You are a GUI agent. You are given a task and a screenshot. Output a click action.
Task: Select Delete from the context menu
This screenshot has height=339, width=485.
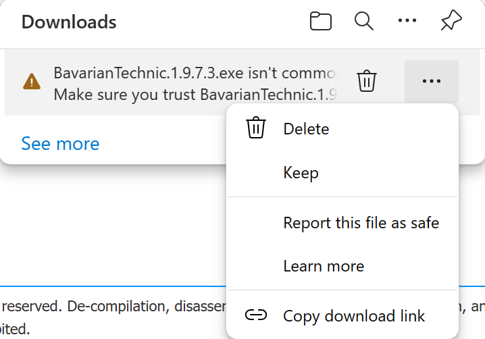pyautogui.click(x=306, y=128)
